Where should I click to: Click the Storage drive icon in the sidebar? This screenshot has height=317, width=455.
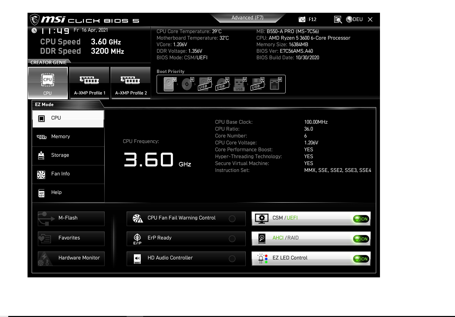tap(41, 155)
